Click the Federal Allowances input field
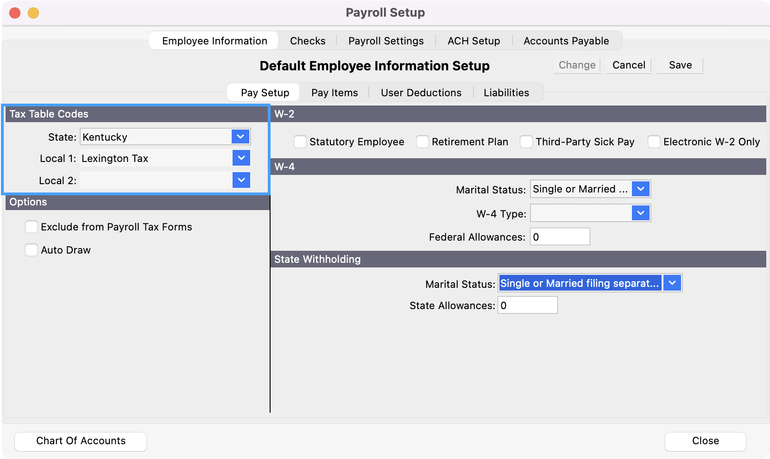 560,237
